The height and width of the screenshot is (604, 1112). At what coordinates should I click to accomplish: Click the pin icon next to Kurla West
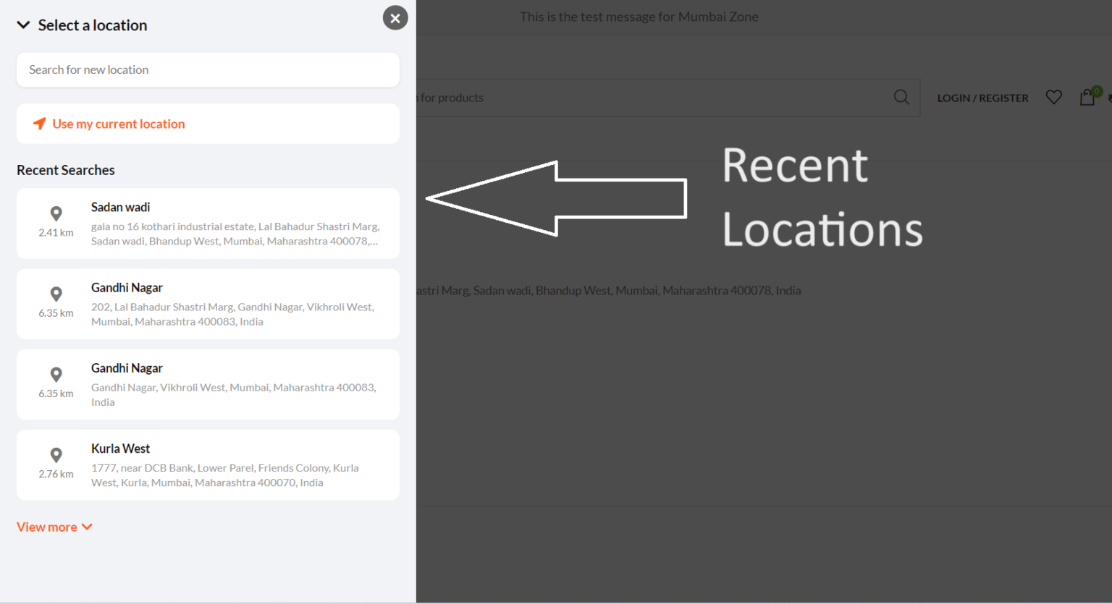point(56,455)
